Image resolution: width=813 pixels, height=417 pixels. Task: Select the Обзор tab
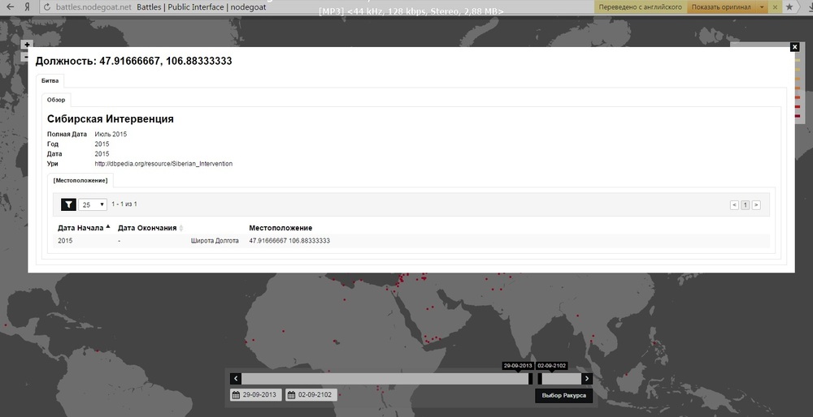56,100
